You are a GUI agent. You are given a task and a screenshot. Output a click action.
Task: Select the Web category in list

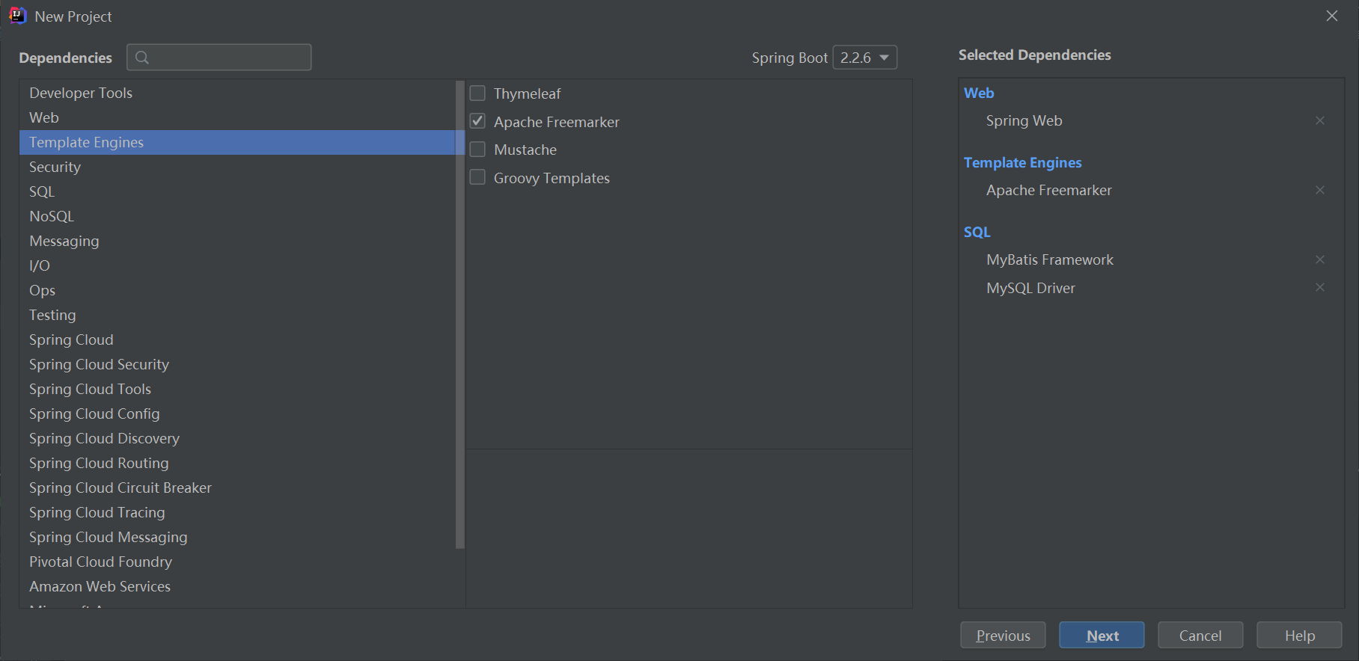click(x=237, y=117)
